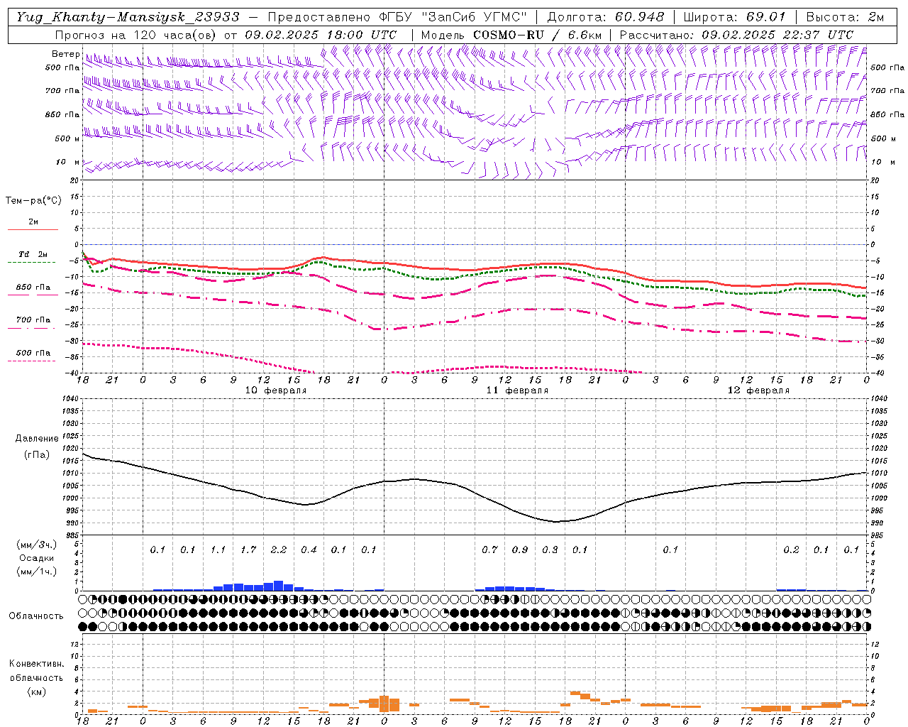Click the station title Yug_Khanty-Mansiysk_23933
This screenshot has height=727, width=908.
128,17
